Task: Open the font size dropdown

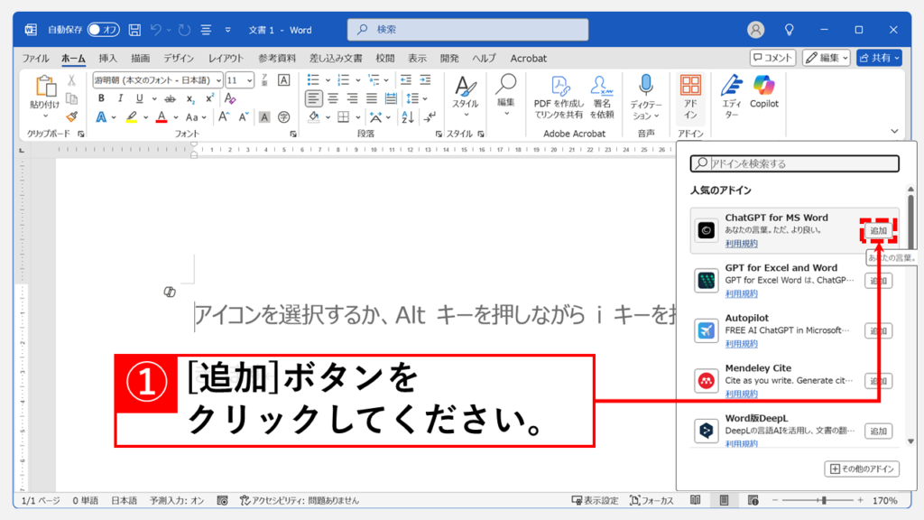Action: click(249, 80)
